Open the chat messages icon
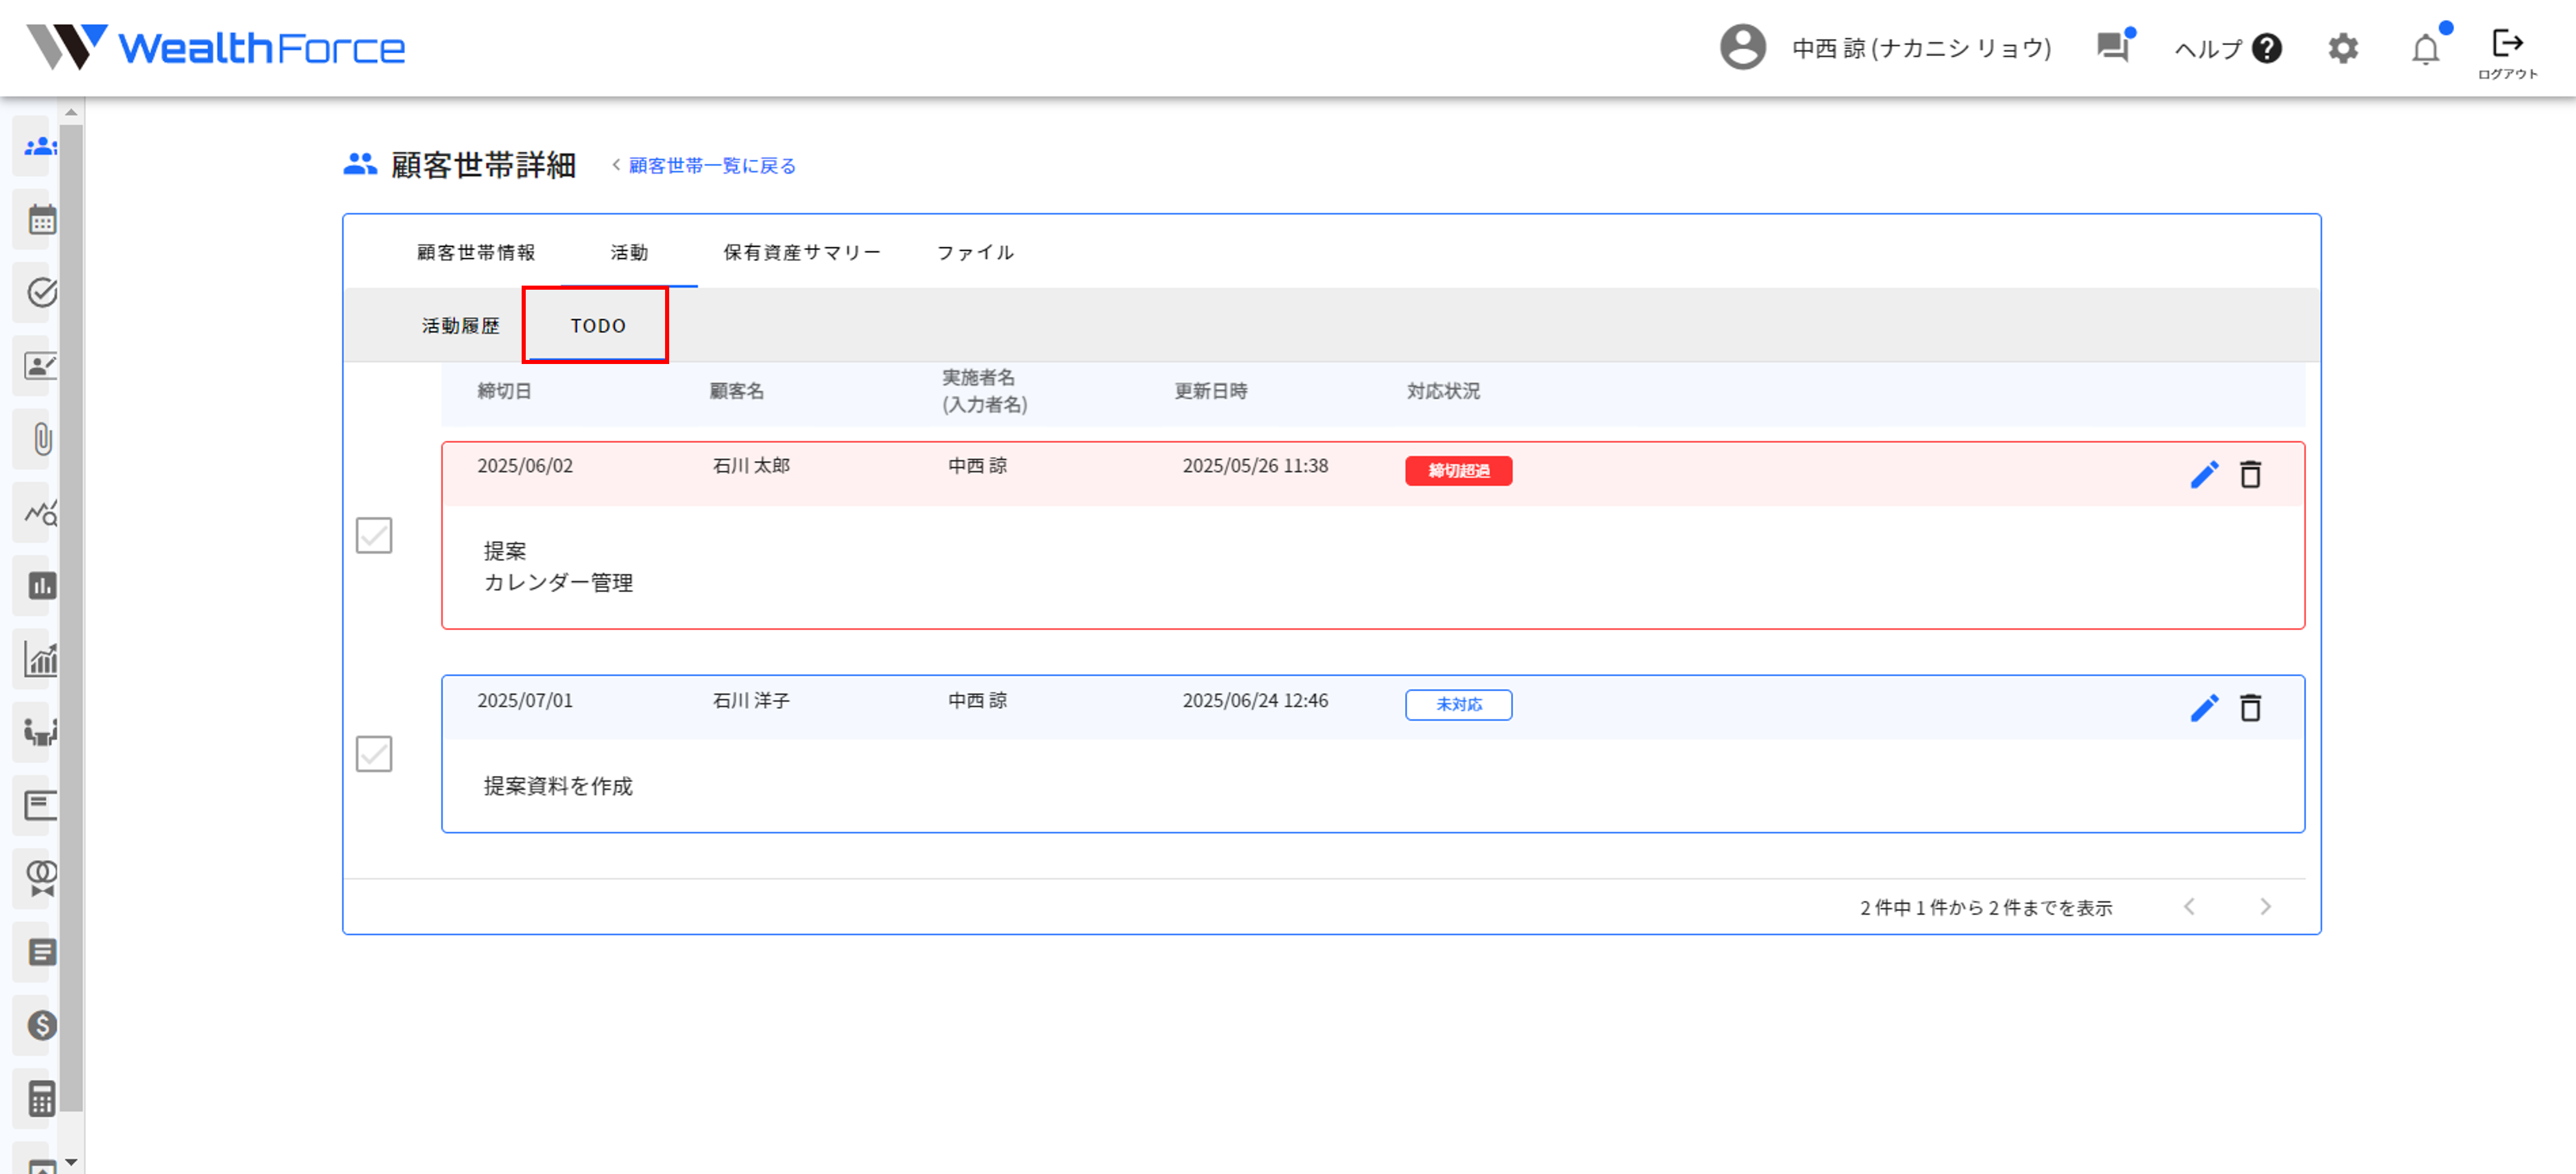 point(2113,47)
